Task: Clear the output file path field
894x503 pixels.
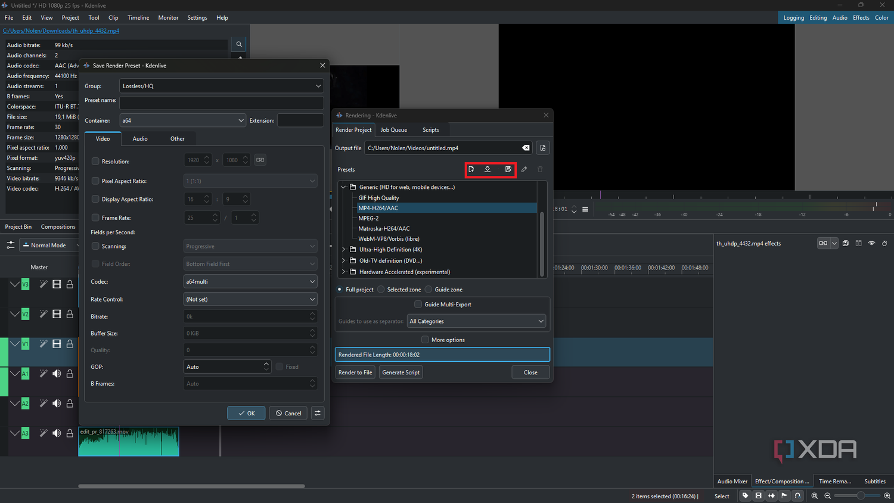Action: click(x=526, y=148)
